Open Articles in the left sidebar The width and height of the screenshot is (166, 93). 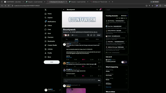point(49,49)
